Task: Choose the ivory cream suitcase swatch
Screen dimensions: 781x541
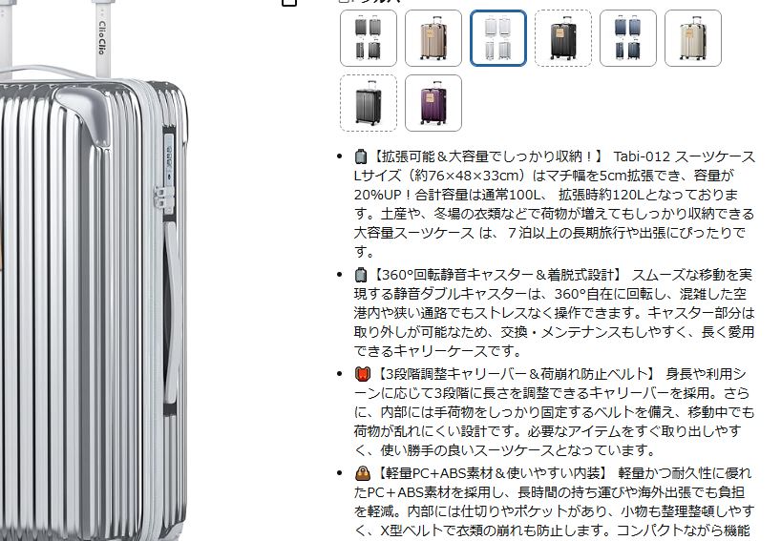Action: coord(693,38)
